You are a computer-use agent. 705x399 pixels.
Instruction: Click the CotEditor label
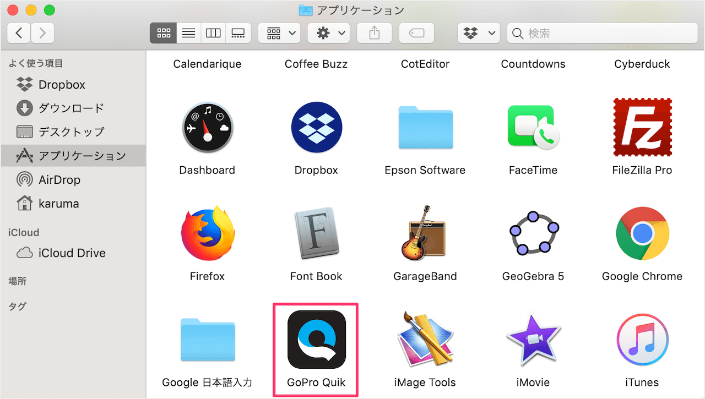pos(425,64)
